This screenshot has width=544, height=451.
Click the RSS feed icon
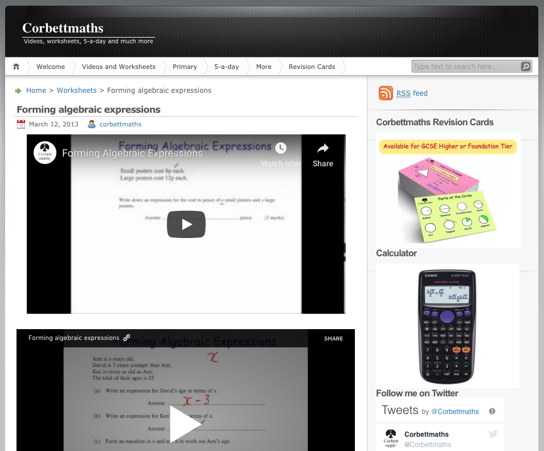coord(386,93)
